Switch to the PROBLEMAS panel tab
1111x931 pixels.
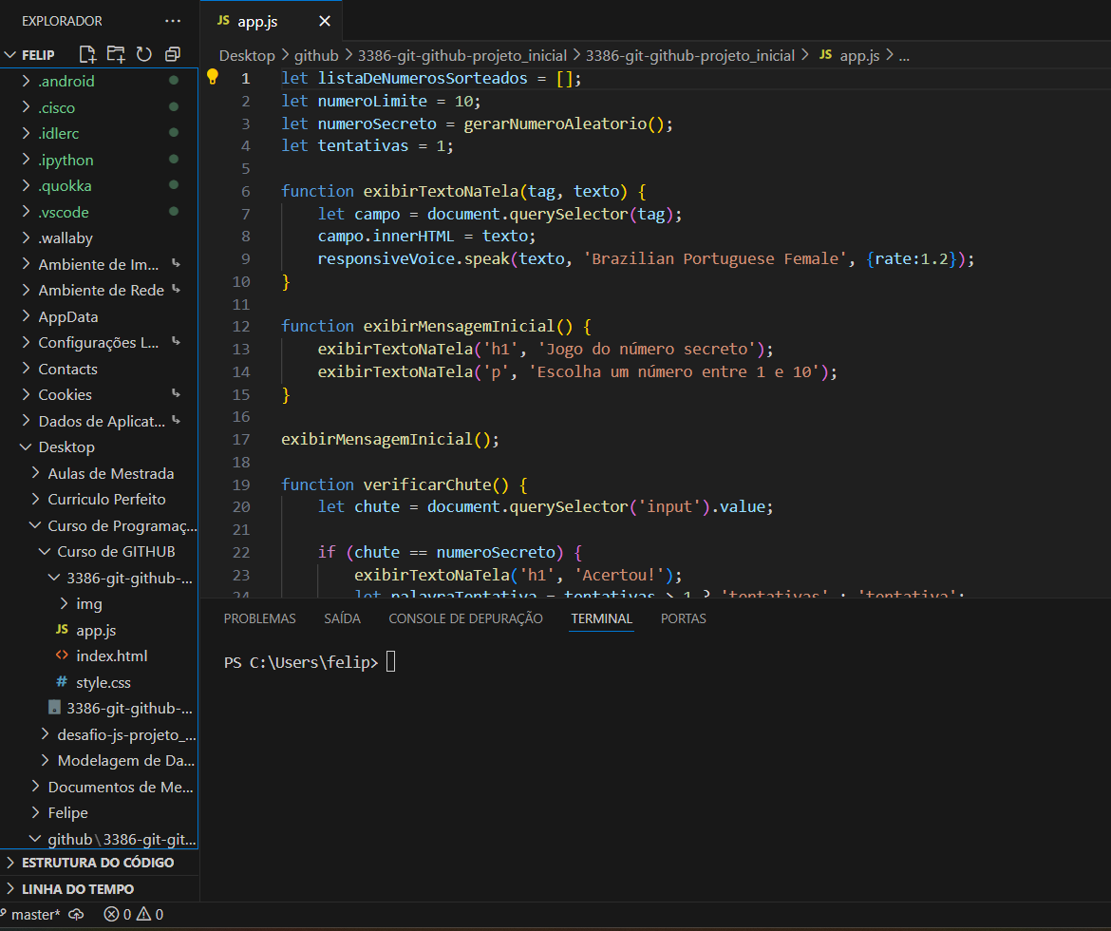point(259,618)
